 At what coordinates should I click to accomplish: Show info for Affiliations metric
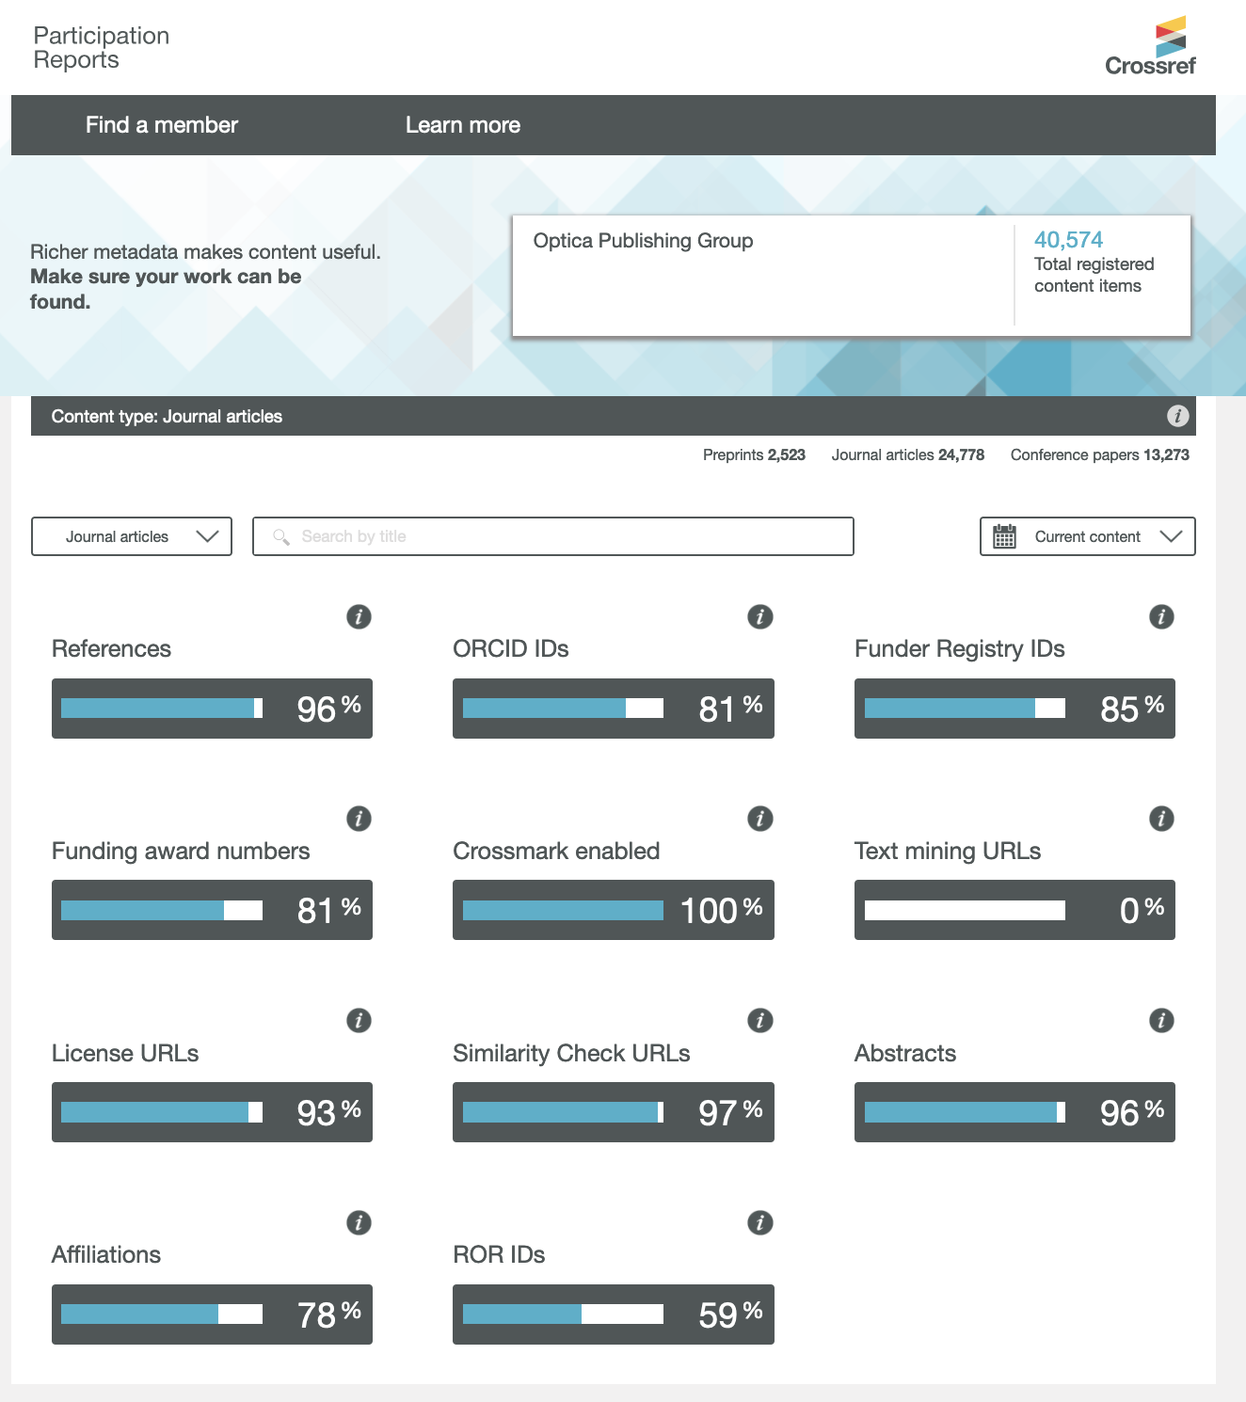click(359, 1223)
